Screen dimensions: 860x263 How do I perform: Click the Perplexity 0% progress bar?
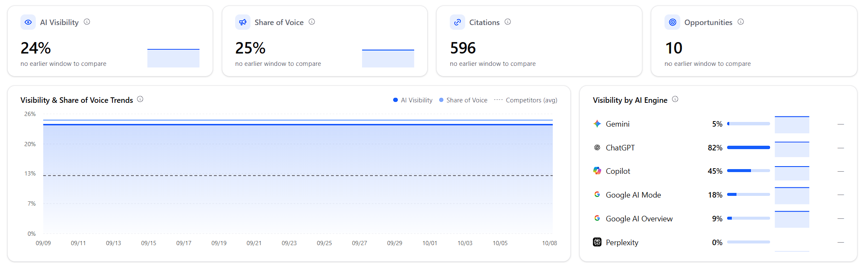click(x=748, y=242)
